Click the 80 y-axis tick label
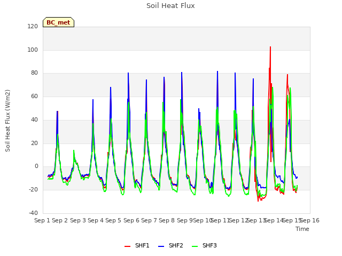Screen dimensions: 342x256 [34, 73]
